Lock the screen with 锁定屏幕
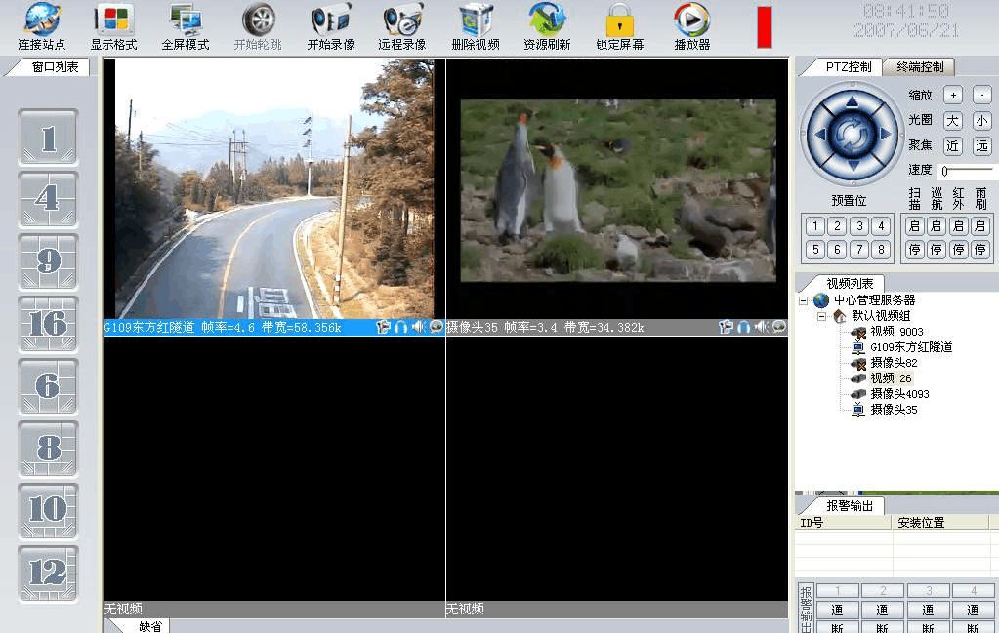 [619, 26]
